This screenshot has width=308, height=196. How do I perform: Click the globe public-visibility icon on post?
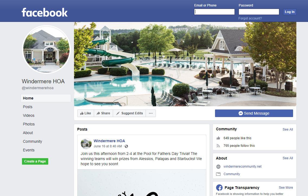[126, 146]
